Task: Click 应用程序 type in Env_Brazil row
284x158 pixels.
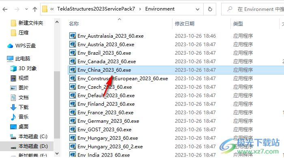Action: [x=243, y=53]
